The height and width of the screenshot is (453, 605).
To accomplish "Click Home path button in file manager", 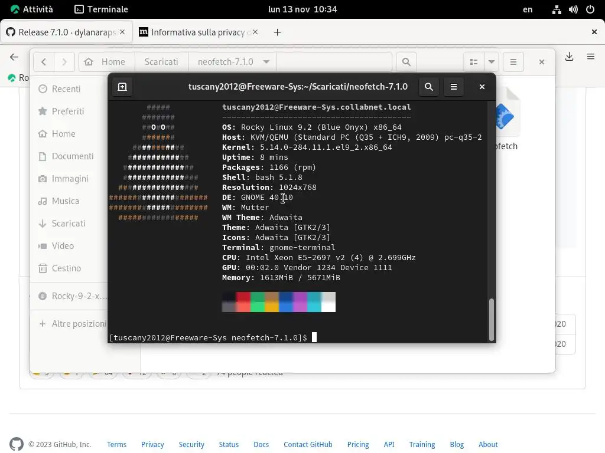I will click(x=107, y=62).
